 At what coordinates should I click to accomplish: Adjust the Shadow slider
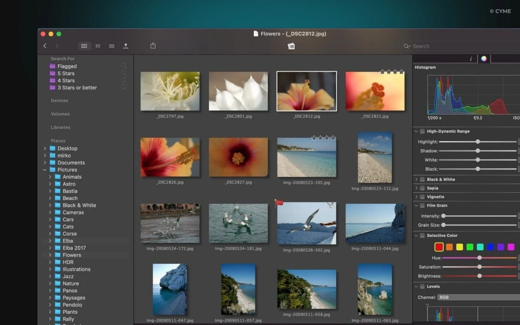pos(478,151)
